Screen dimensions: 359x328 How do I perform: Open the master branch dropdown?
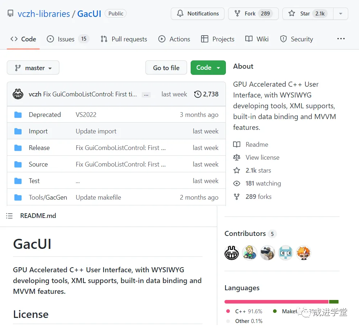33,68
